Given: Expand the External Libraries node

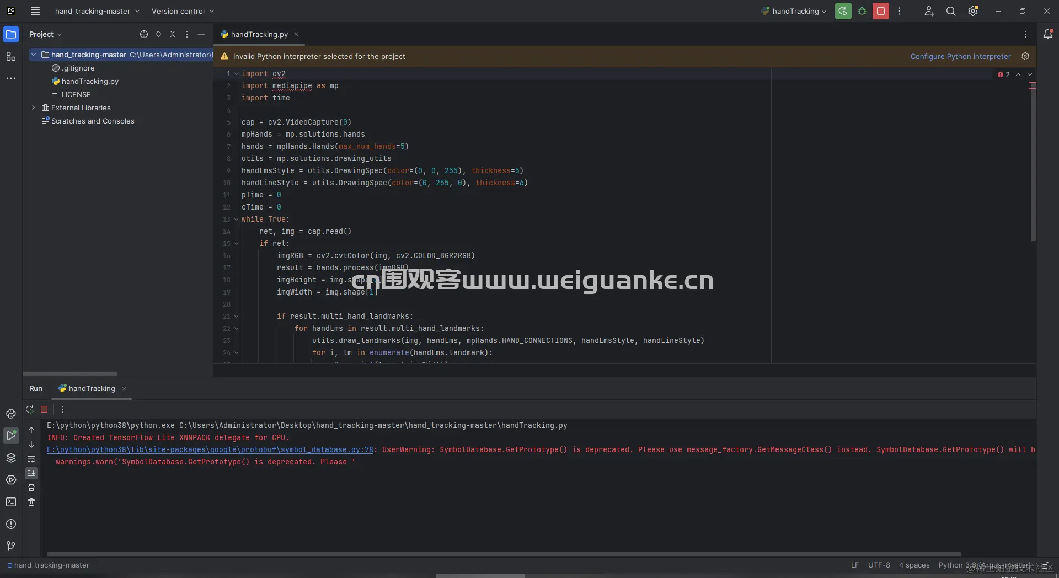Looking at the screenshot, I should tap(34, 108).
